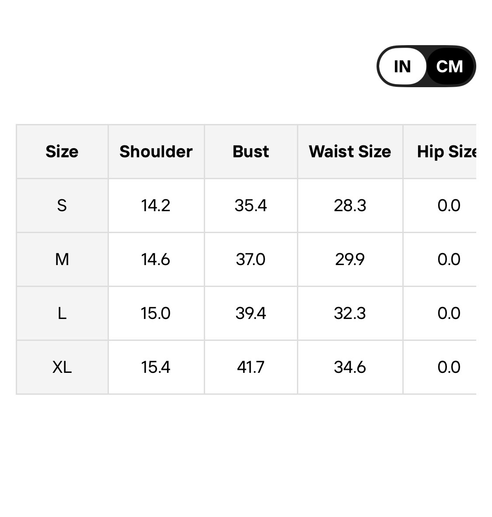Click the S shoulder value 14.2
Image resolution: width=492 pixels, height=517 pixels.
[156, 205]
